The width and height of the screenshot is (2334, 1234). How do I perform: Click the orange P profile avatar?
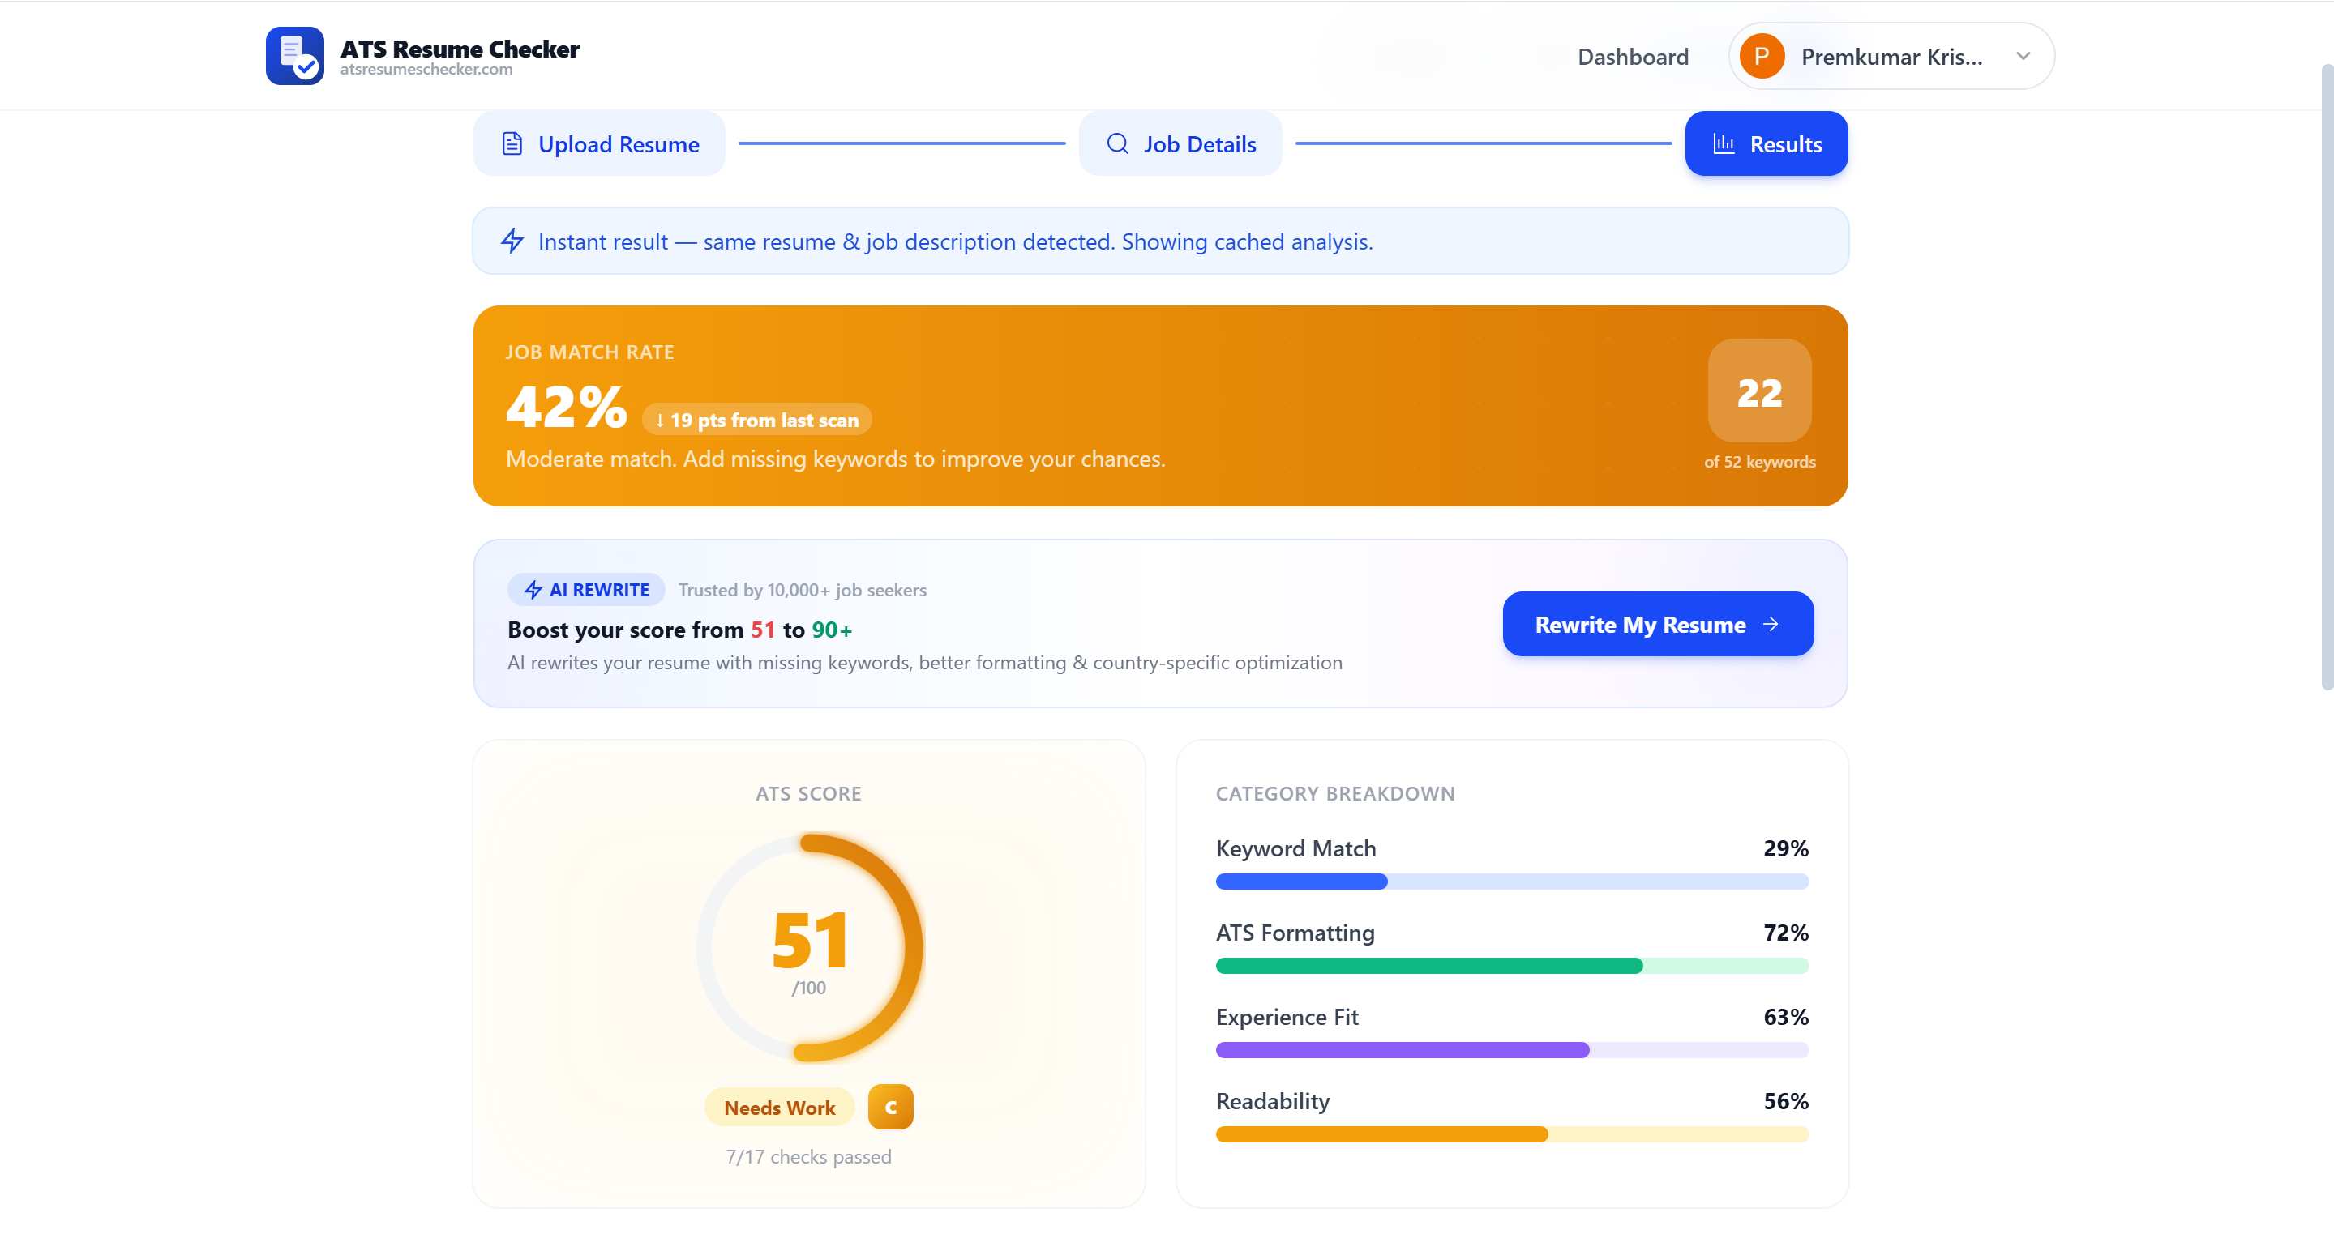(1762, 56)
